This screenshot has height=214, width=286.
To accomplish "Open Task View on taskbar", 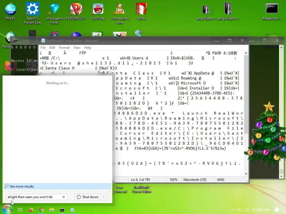I will click(x=20, y=210).
